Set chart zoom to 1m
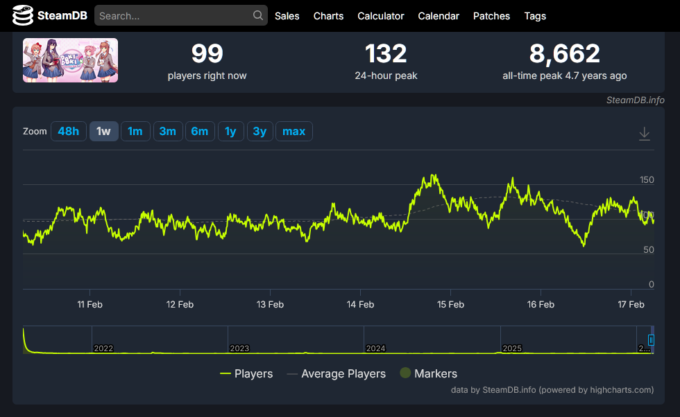This screenshot has height=417, width=680. [135, 131]
